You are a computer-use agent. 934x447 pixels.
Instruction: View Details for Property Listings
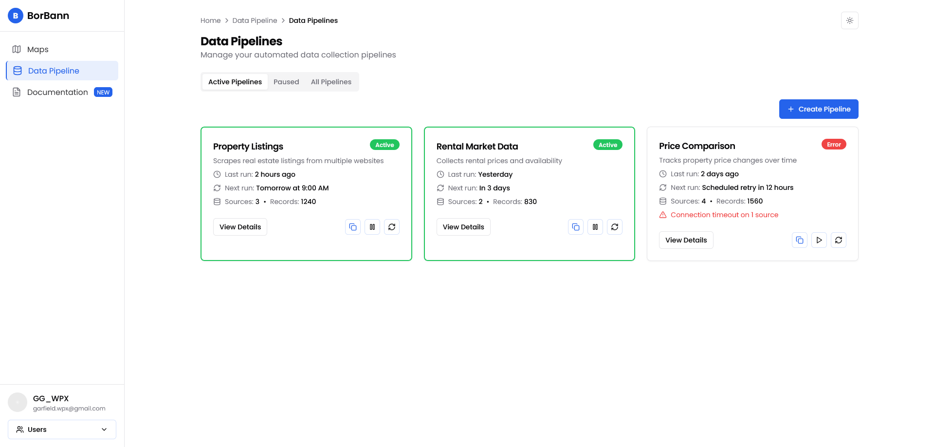pos(240,227)
